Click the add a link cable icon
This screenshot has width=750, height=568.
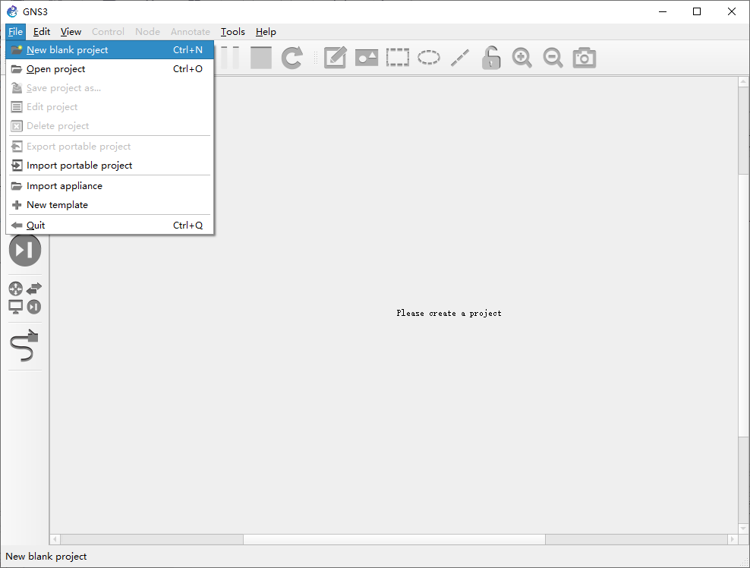click(24, 346)
